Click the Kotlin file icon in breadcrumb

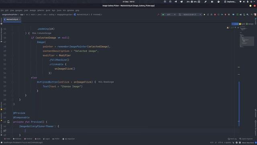75,14
